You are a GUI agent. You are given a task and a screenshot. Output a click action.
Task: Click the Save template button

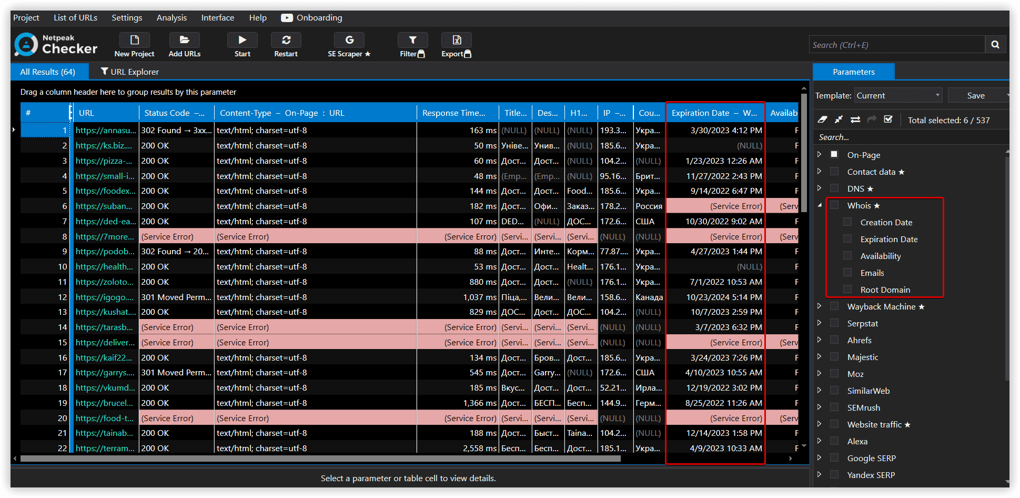click(x=976, y=95)
